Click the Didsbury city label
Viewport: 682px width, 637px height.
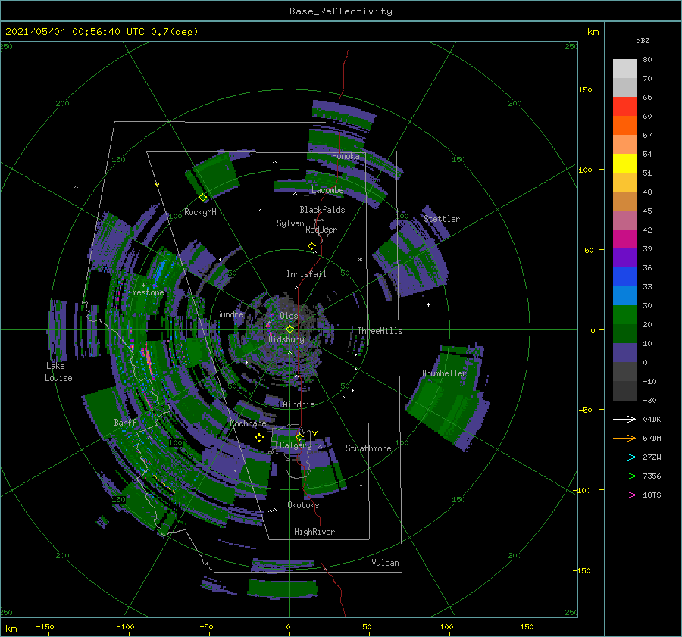(286, 339)
